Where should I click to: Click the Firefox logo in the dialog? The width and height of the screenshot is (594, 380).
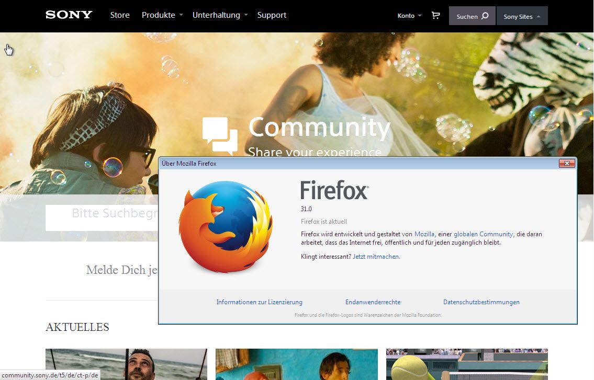tap(226, 226)
